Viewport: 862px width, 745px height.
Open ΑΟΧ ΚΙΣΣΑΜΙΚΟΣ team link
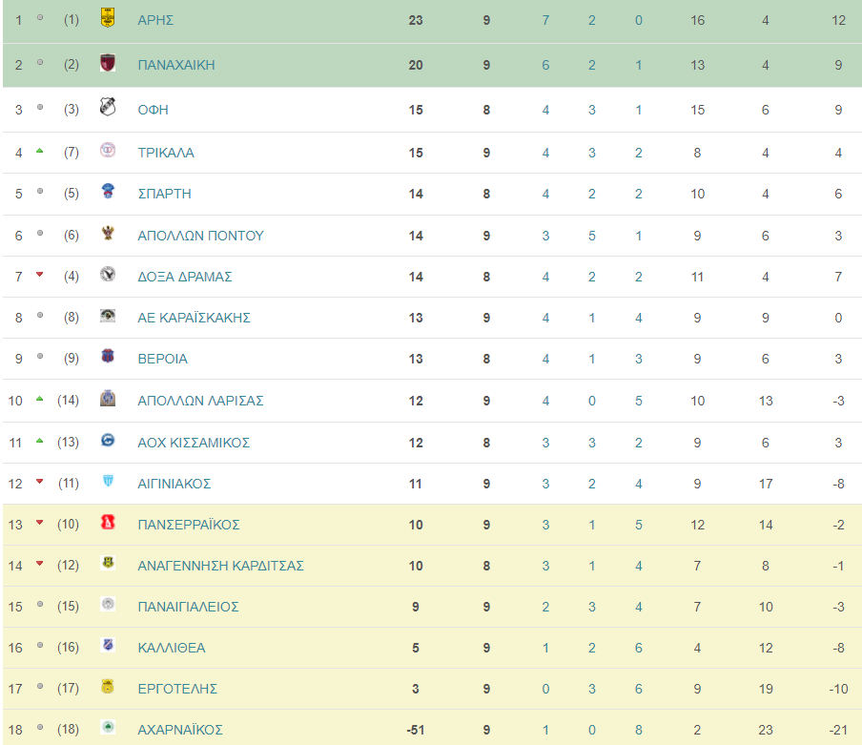coord(194,443)
